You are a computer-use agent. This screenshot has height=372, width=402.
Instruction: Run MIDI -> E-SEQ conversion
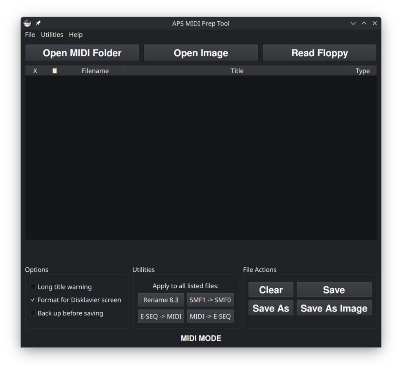(x=210, y=316)
